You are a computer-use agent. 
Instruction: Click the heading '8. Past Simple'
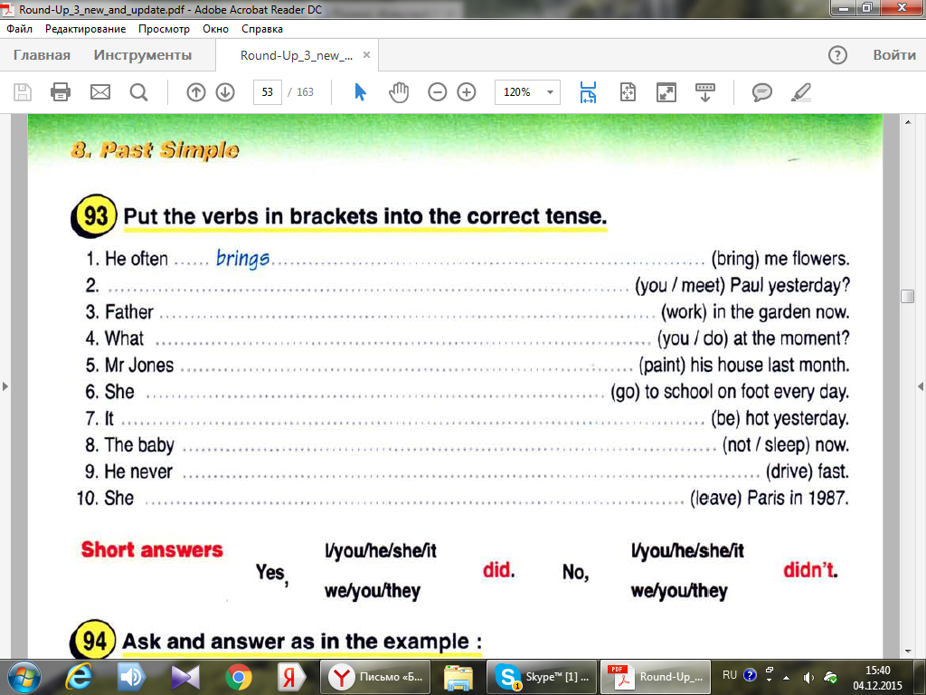pyautogui.click(x=155, y=149)
